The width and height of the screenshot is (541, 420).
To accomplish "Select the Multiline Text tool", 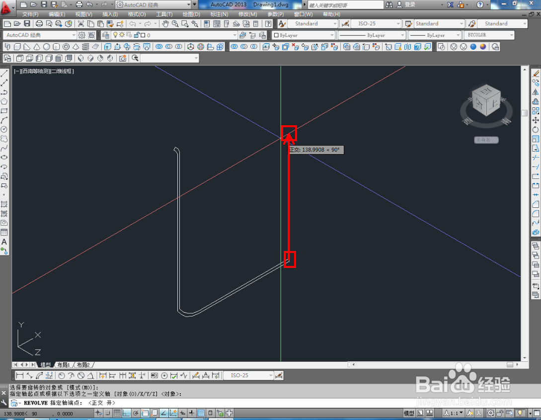I will [x=4, y=242].
